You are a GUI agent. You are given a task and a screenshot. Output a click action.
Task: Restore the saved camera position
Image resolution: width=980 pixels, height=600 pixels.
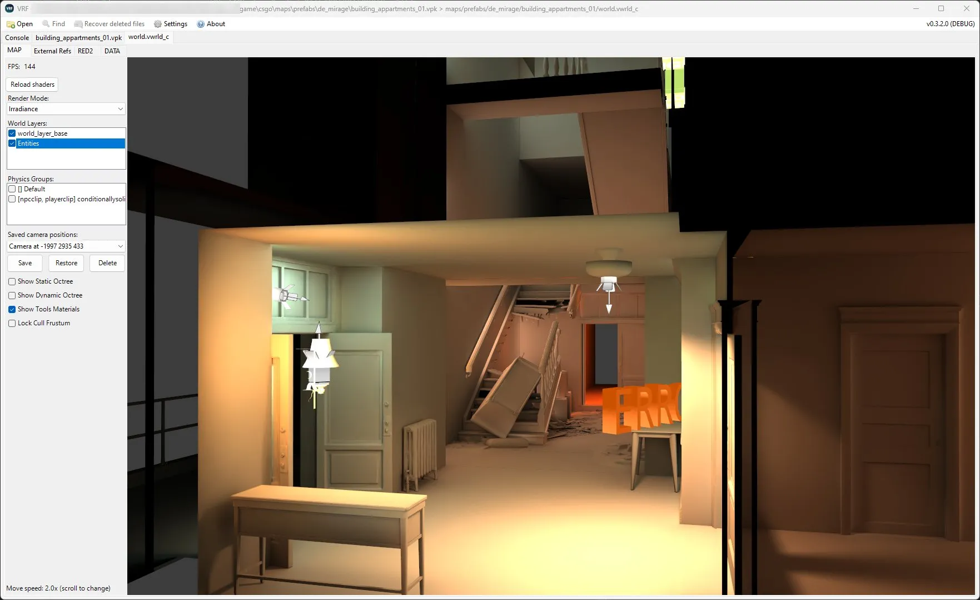(66, 263)
